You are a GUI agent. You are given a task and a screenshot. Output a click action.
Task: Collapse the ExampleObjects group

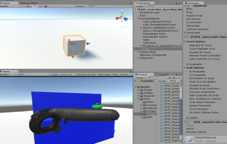pos(138,19)
